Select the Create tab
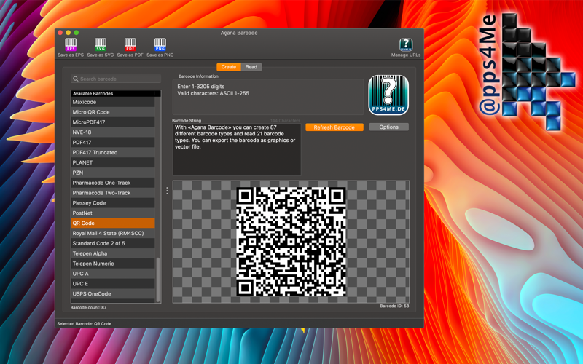The height and width of the screenshot is (364, 583). click(x=229, y=67)
